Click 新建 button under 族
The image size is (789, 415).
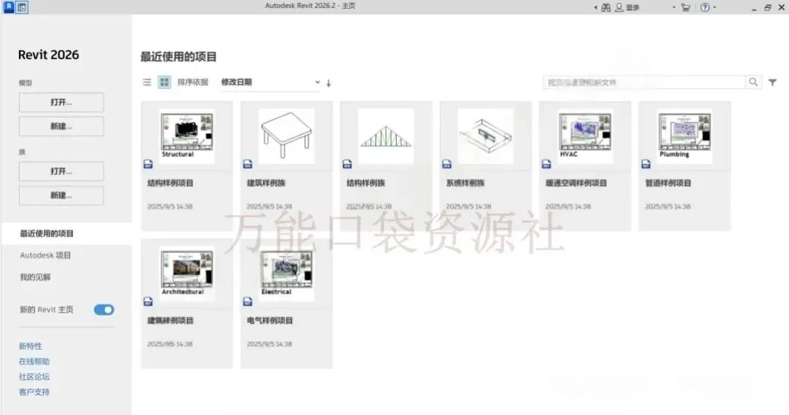(x=61, y=195)
